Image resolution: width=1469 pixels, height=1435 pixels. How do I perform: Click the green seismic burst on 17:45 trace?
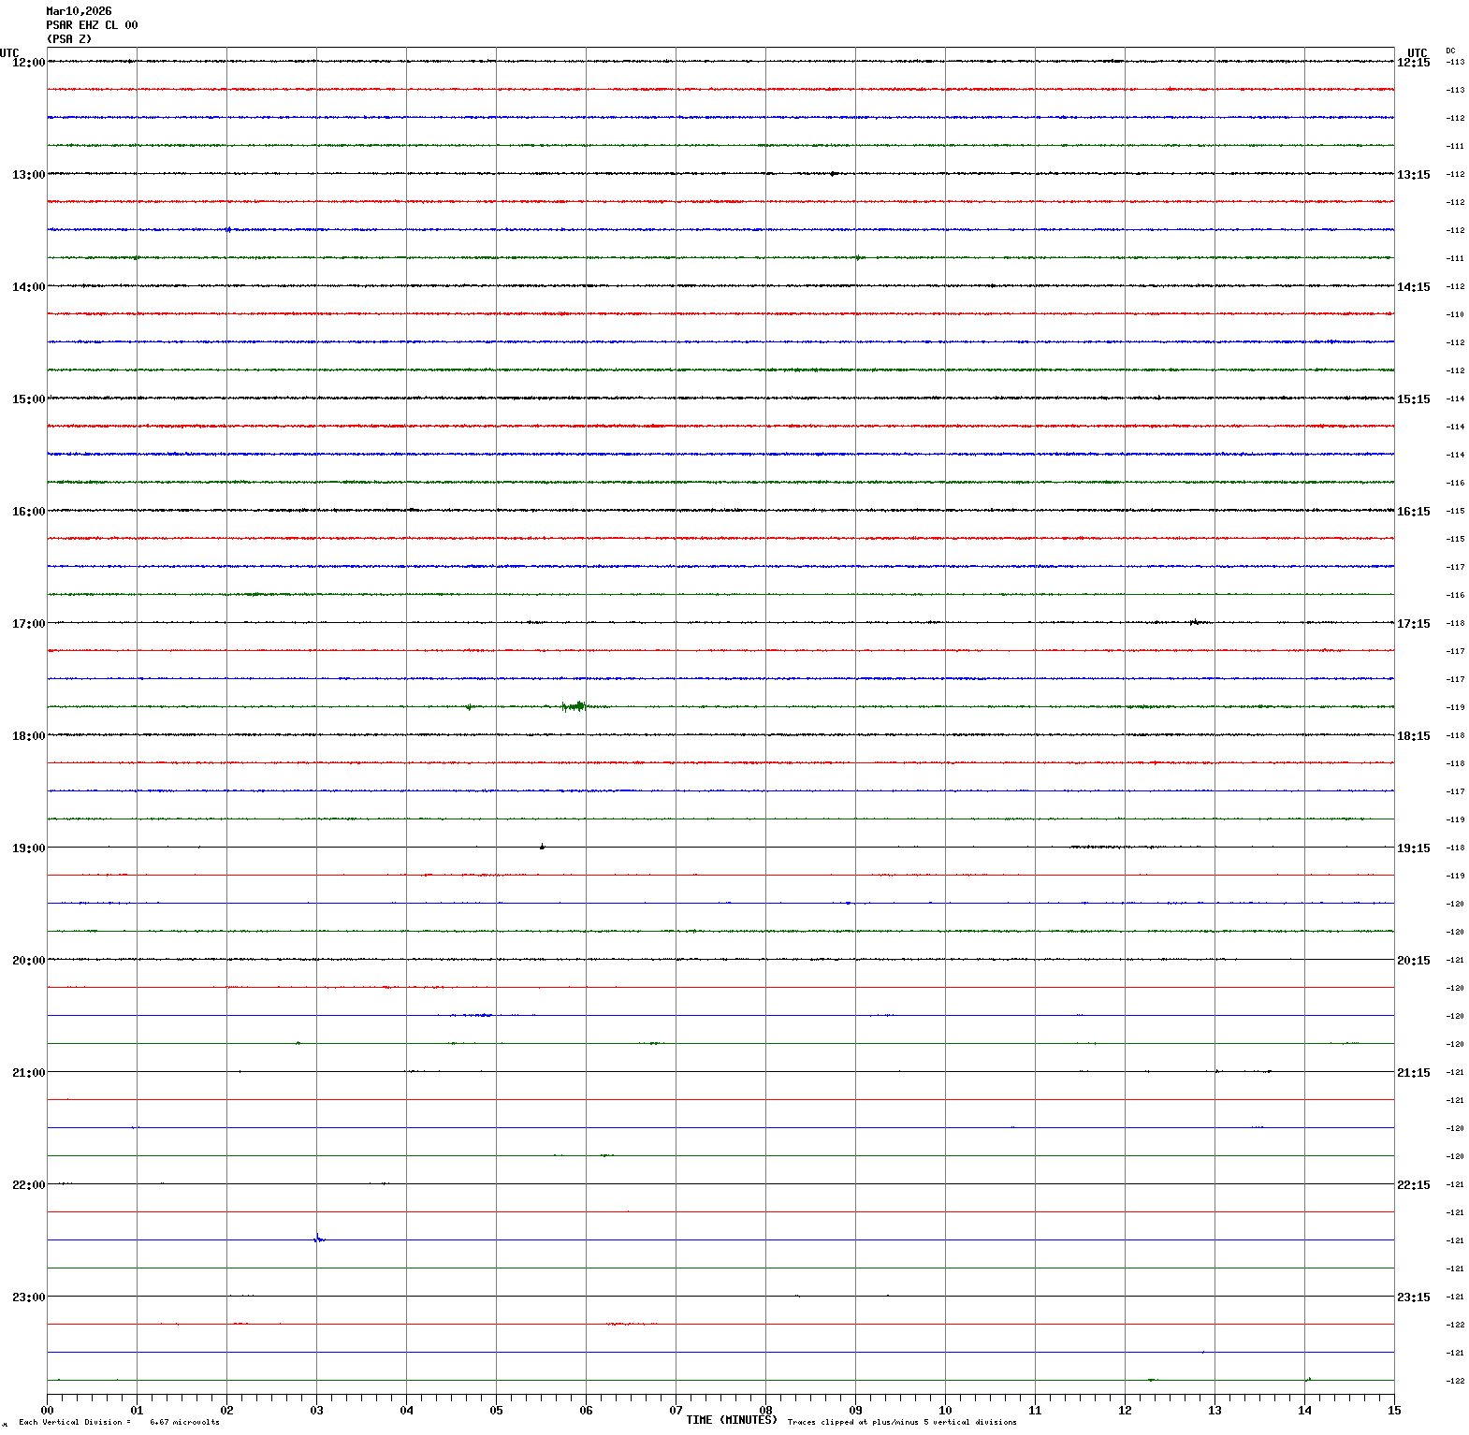(x=575, y=706)
